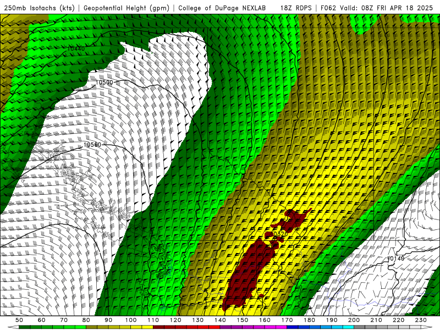The height and width of the screenshot is (330, 440).
Task: Click the 10560 height contour label
Action: coord(92,145)
